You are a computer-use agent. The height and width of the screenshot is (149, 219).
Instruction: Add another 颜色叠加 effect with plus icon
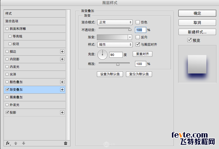[62, 82]
